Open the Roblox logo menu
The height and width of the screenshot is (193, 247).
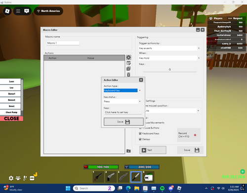coord(7,11)
